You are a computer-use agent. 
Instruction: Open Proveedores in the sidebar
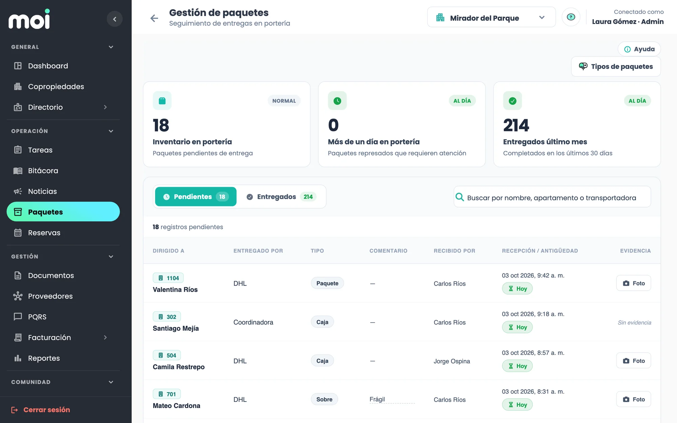(63, 296)
